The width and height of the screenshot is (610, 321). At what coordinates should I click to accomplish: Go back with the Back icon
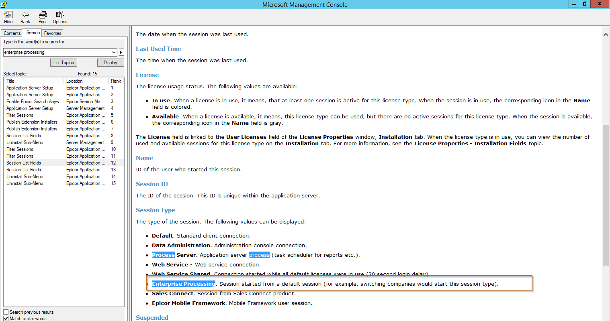click(x=25, y=17)
